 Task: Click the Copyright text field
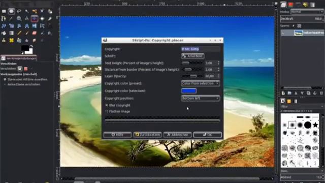pos(200,49)
